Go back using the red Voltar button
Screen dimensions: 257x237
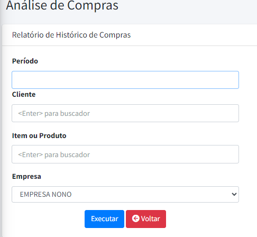(146, 219)
